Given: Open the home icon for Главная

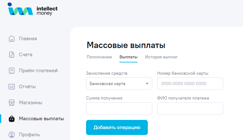Looking at the screenshot, I should coord(12,39).
